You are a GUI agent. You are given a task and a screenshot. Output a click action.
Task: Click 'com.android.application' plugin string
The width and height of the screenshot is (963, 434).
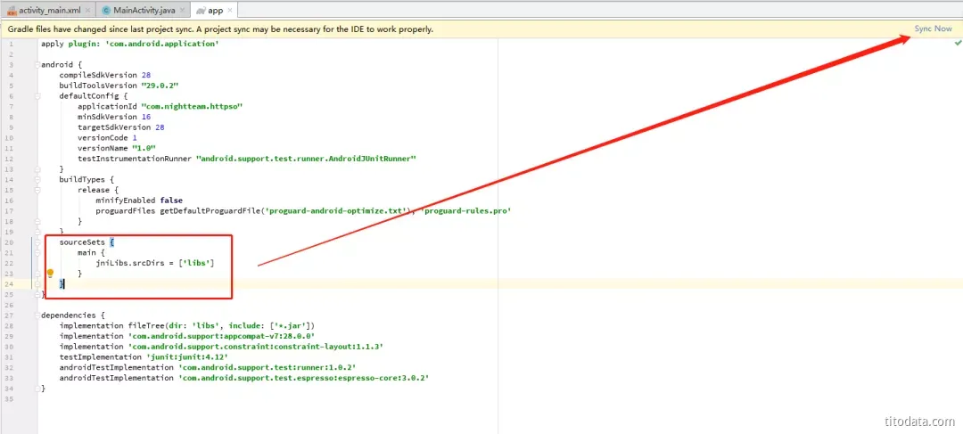162,44
